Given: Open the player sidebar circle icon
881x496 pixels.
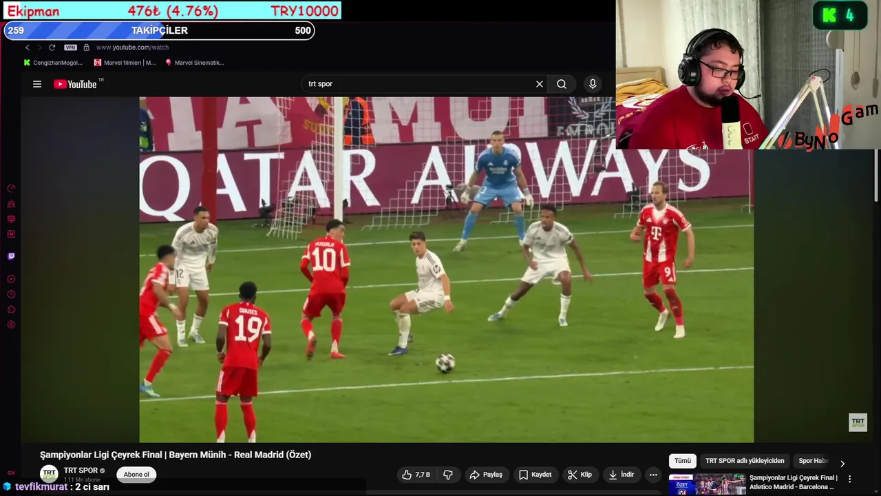Looking at the screenshot, I should click(x=11, y=279).
